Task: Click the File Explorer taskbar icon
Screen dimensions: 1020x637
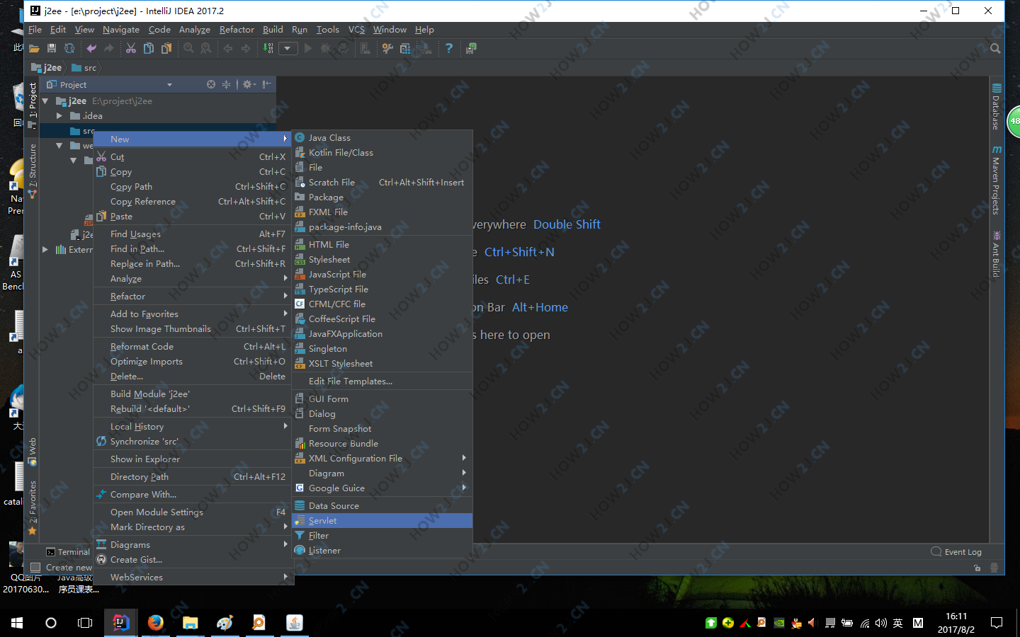Action: point(190,623)
